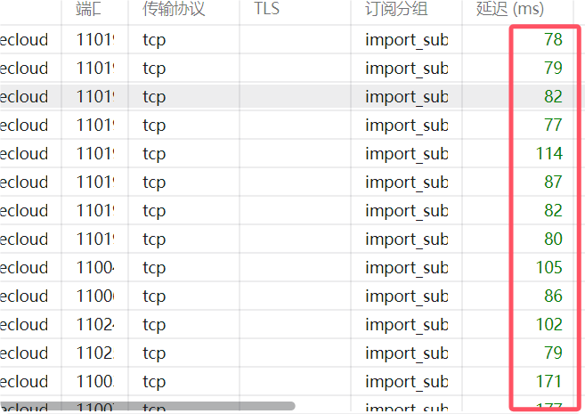Click the 传输协议 column header
The width and height of the screenshot is (585, 414).
[174, 10]
